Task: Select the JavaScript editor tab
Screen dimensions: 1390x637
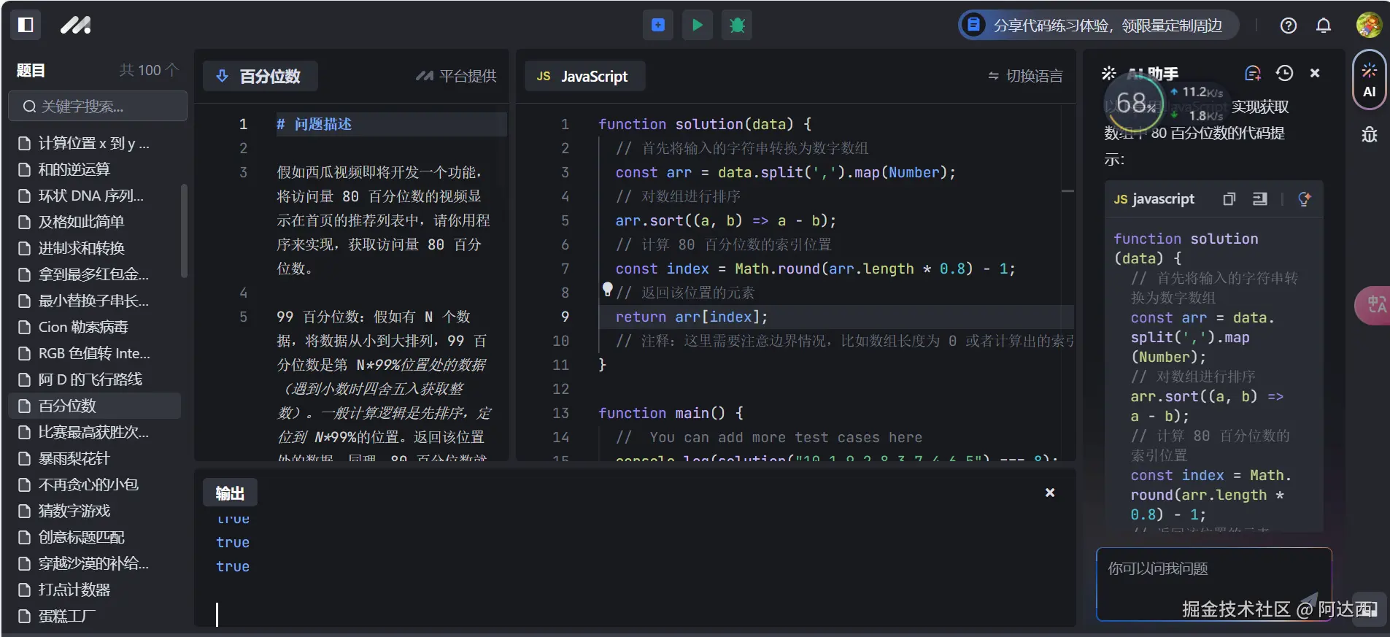Action: pyautogui.click(x=584, y=76)
